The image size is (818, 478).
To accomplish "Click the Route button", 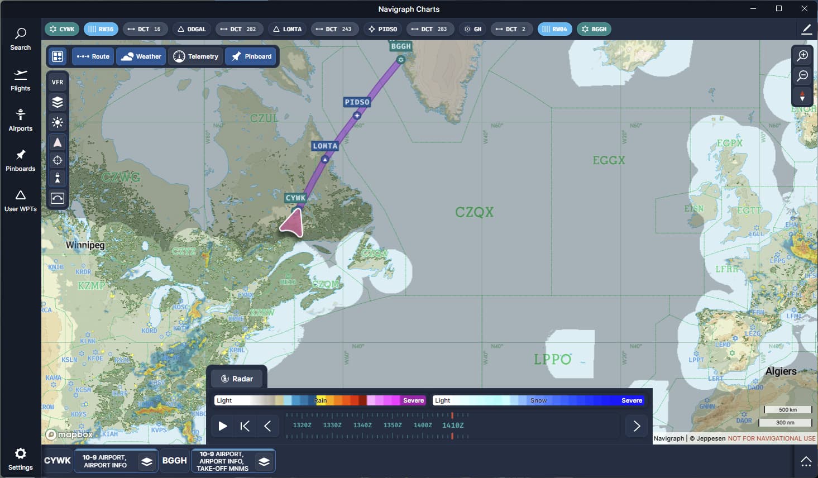I will pos(93,56).
